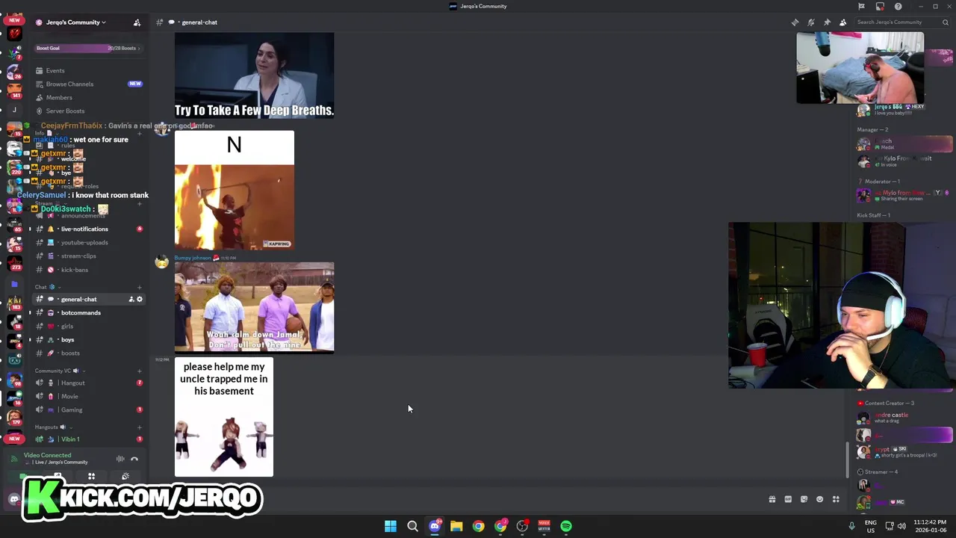The width and height of the screenshot is (956, 538).
Task: Click the invite people icon beside server name
Action: [137, 22]
